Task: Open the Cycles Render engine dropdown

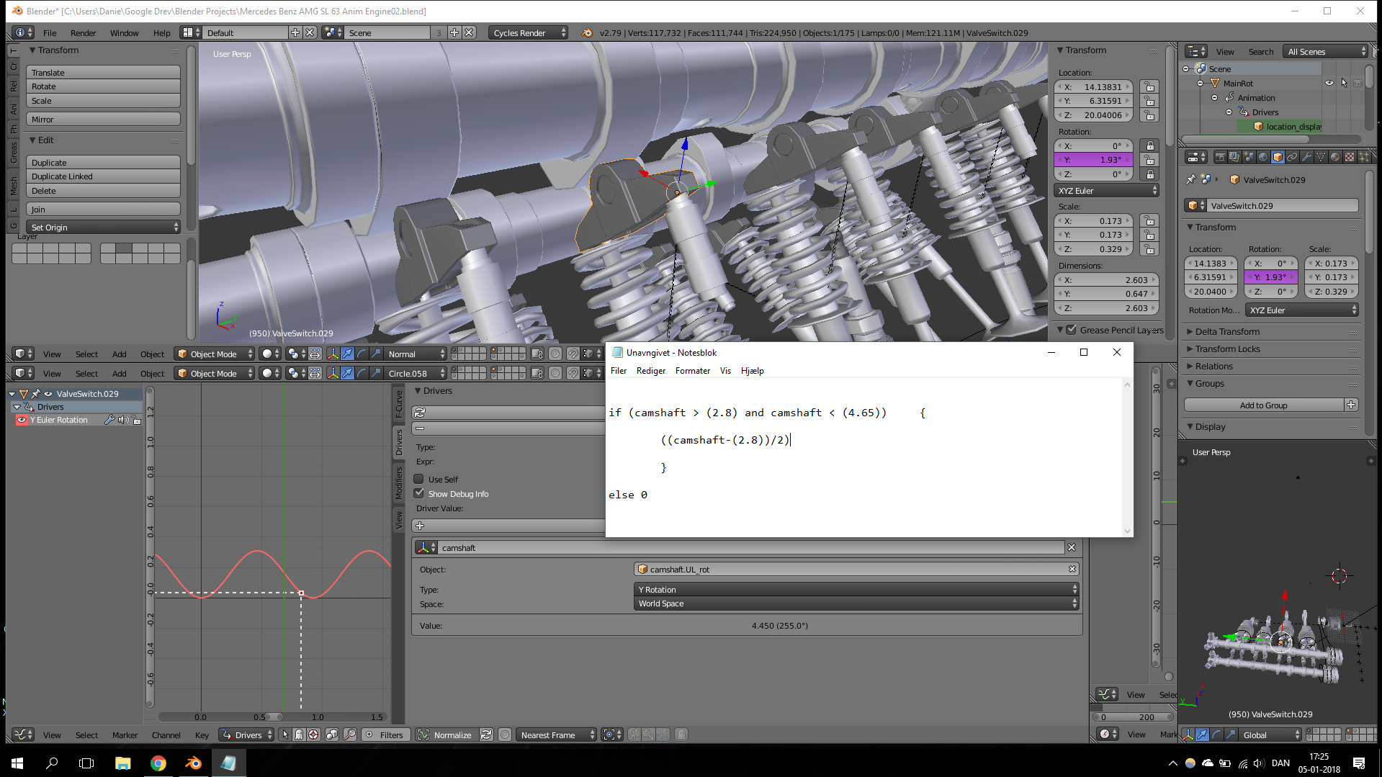Action: click(529, 32)
